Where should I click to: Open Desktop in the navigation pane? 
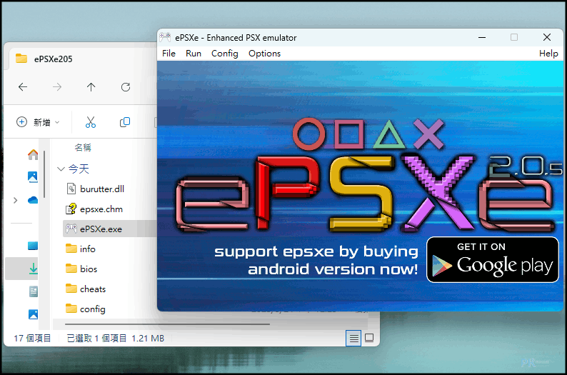tap(33, 246)
